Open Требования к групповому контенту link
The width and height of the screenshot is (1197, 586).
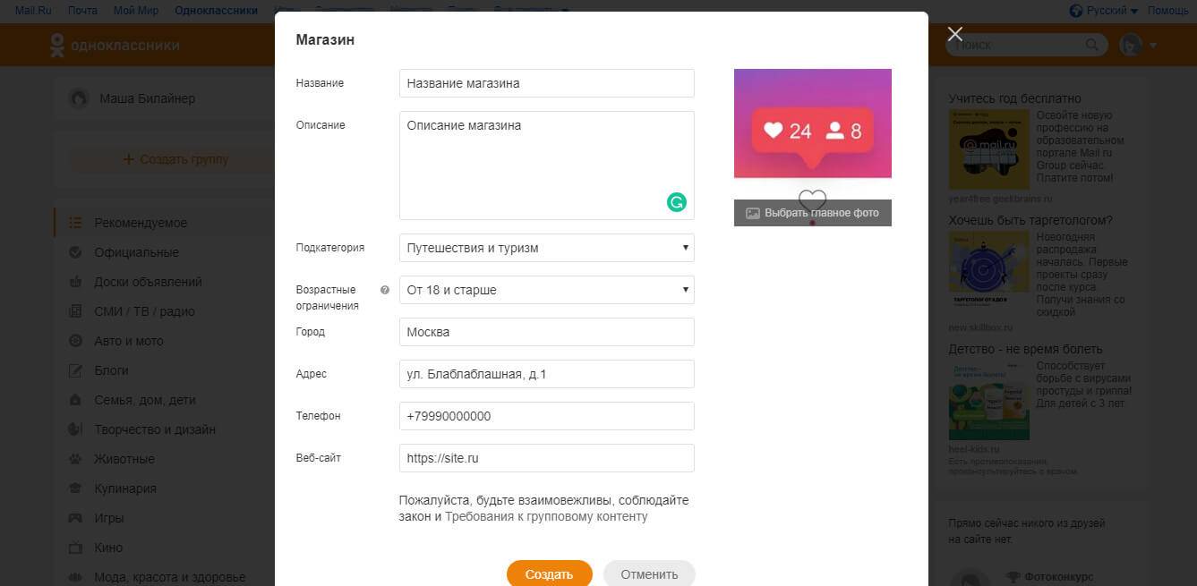(545, 516)
